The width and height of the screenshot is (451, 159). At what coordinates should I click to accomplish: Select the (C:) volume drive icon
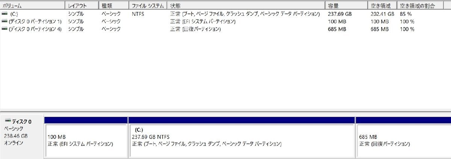tap(4, 14)
